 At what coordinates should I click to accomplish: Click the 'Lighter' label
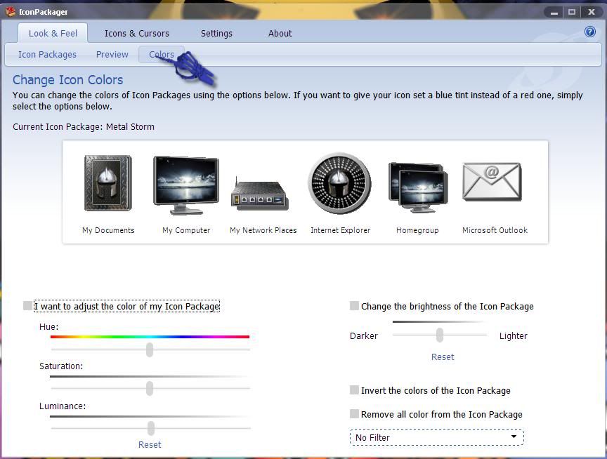(514, 335)
